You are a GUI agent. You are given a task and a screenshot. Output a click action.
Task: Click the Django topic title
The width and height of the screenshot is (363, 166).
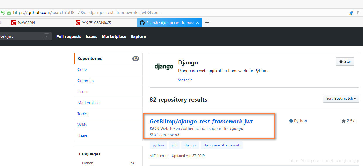pyautogui.click(x=188, y=62)
